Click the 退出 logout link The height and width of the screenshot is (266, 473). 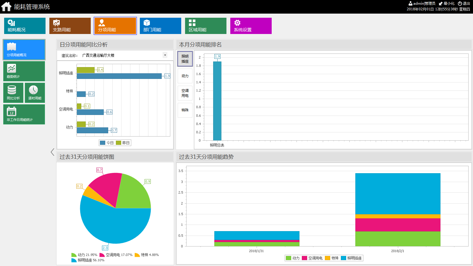(x=464, y=4)
